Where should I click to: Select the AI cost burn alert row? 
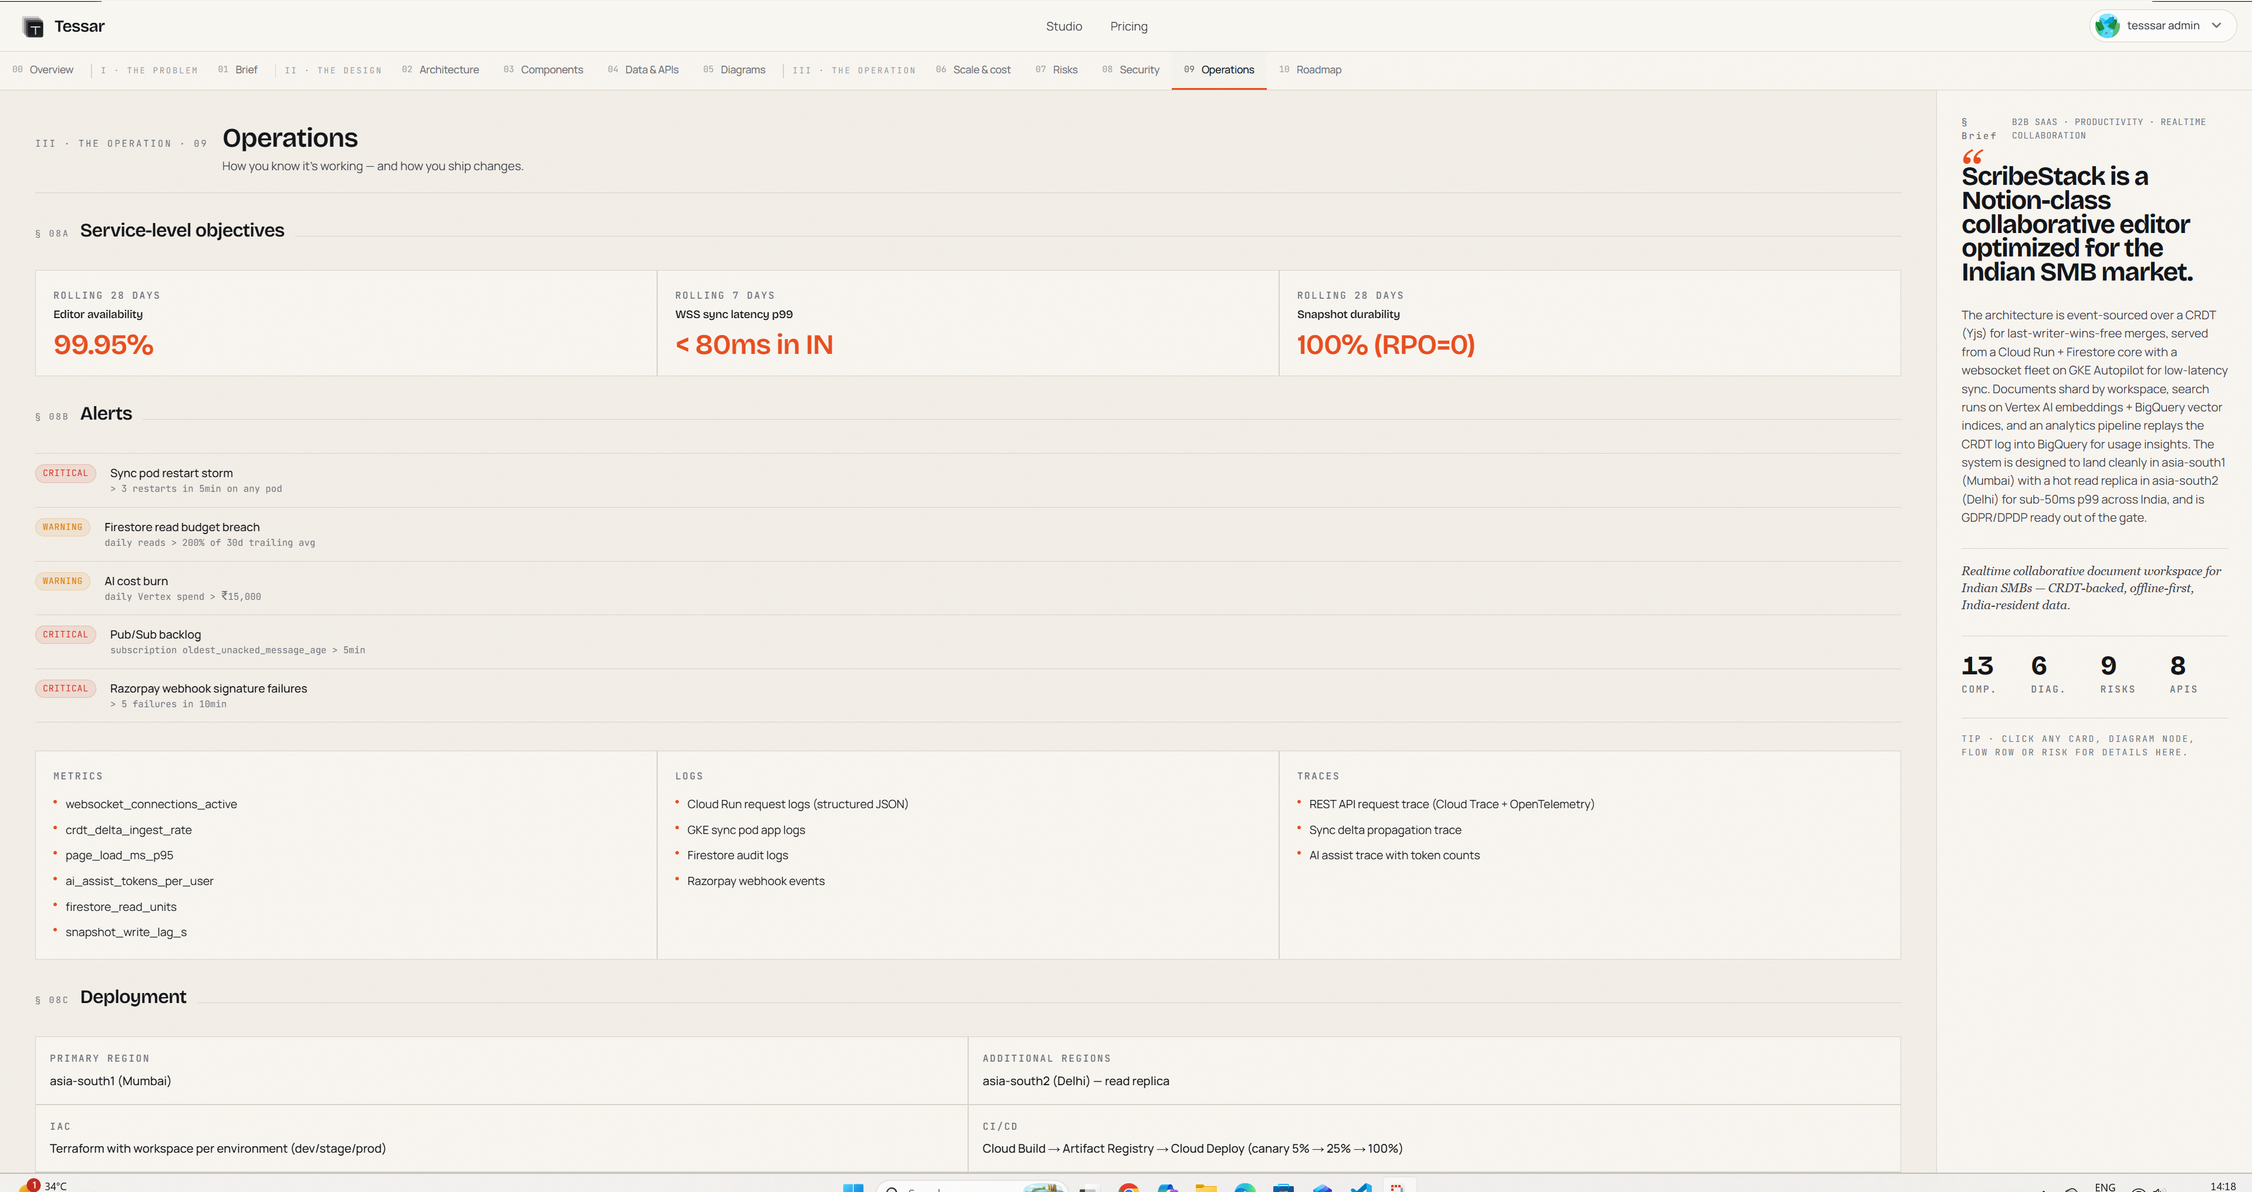point(968,587)
